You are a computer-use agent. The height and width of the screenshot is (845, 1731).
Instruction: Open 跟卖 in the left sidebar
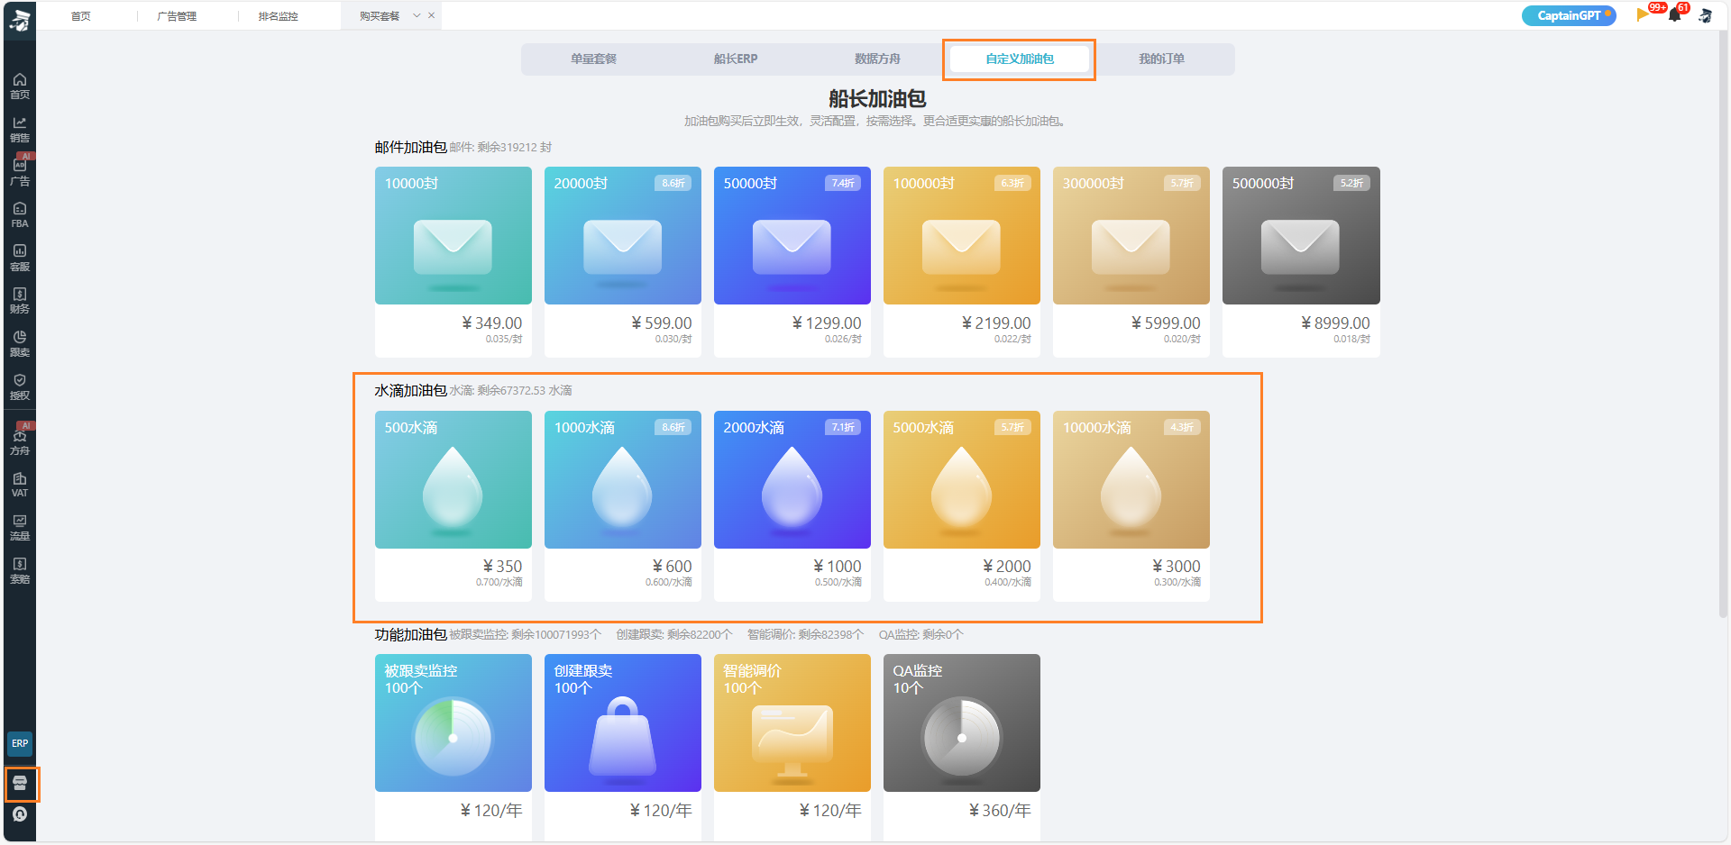tap(20, 344)
